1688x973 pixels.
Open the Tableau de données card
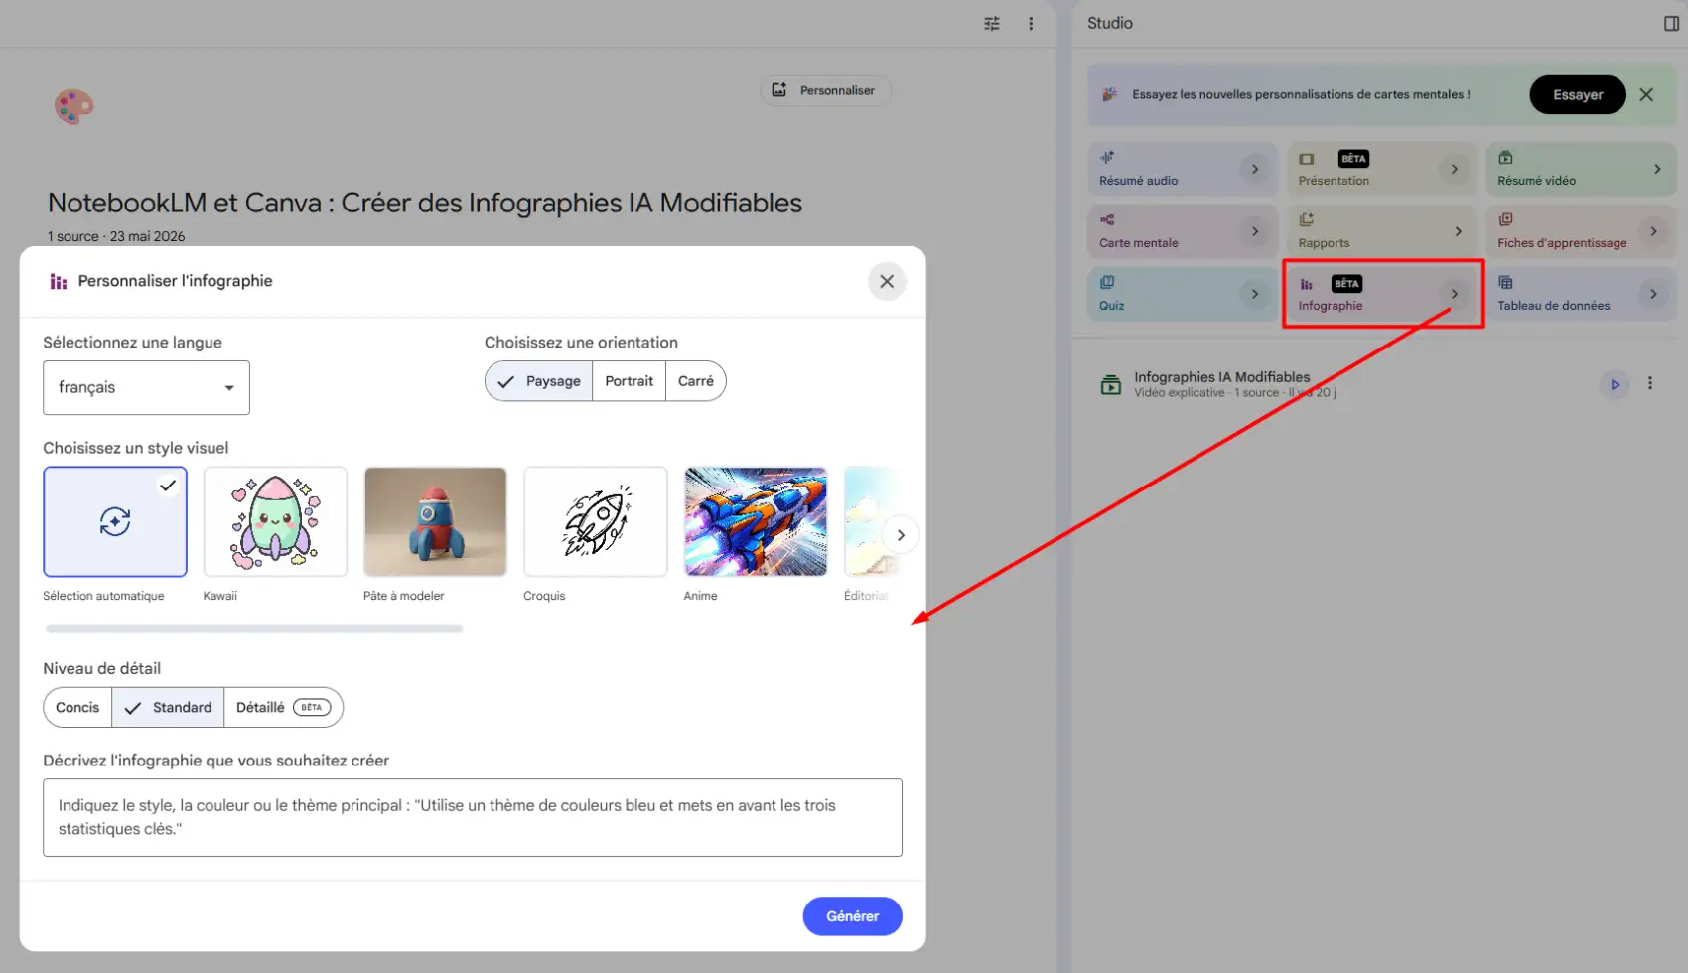(1581, 294)
